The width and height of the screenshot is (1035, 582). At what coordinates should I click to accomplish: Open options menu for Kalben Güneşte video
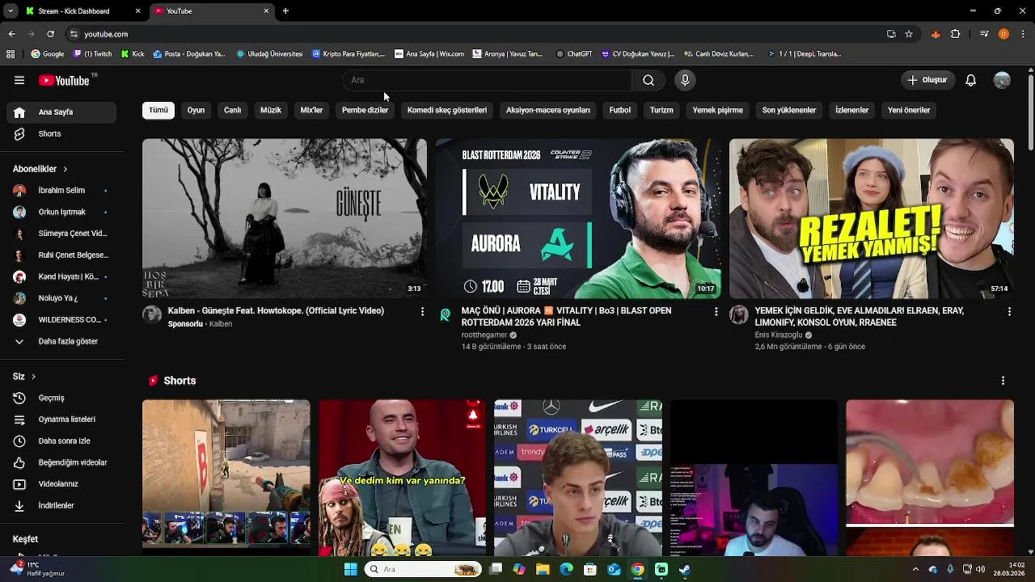click(x=422, y=311)
